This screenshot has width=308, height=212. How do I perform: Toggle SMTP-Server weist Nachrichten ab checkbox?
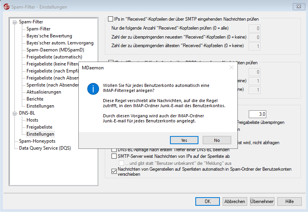click(x=114, y=156)
